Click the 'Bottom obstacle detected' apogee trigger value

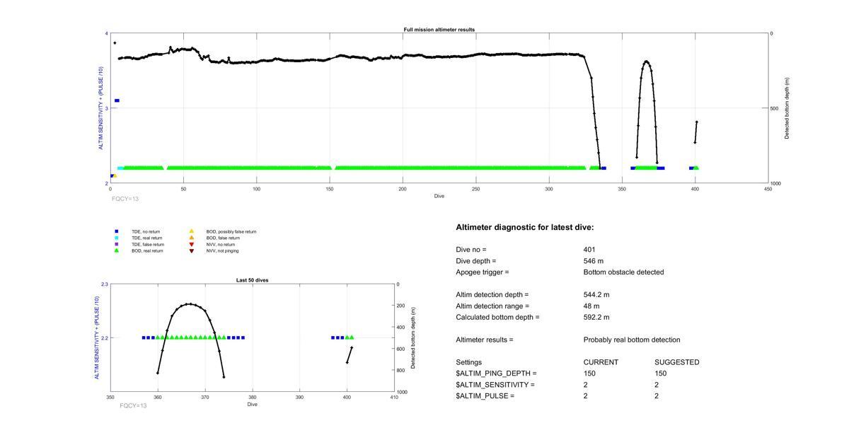[623, 272]
